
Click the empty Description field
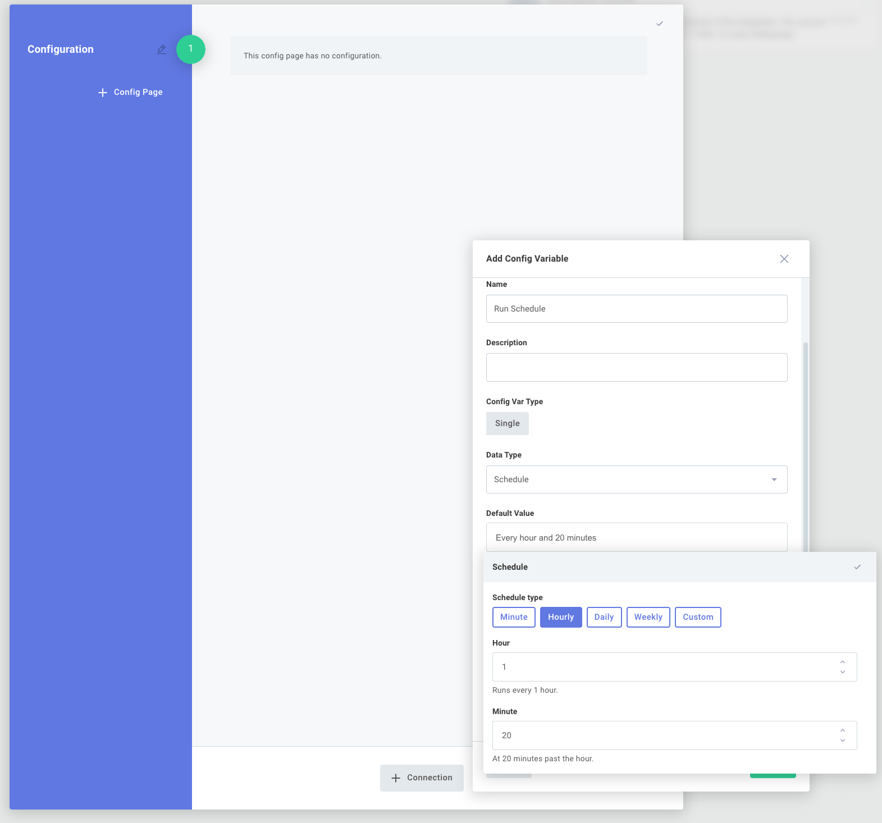coord(637,368)
